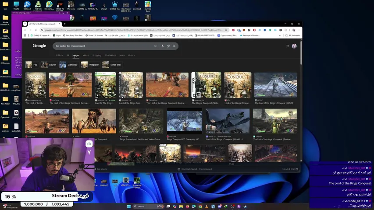
Task: Click the Google results page scrollbar
Action: [301, 53]
